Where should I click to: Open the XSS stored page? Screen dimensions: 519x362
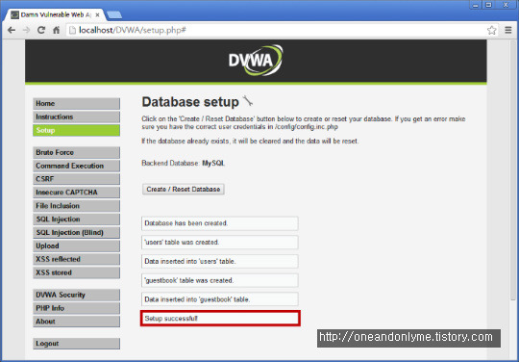pos(77,272)
